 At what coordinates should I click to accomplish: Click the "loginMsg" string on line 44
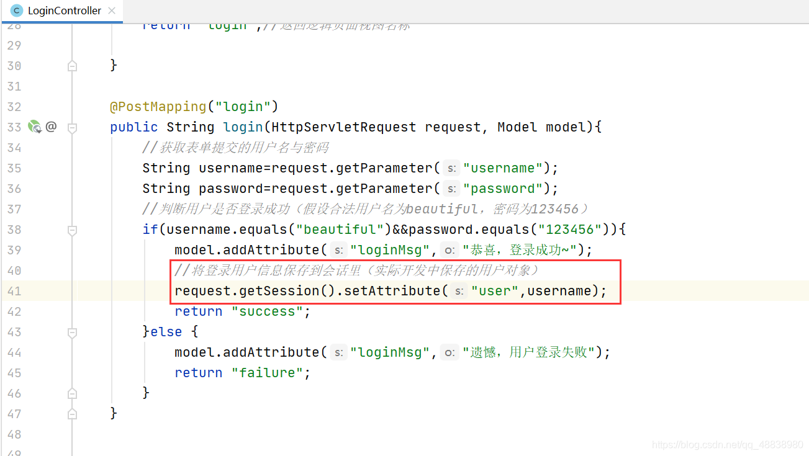[x=390, y=352]
